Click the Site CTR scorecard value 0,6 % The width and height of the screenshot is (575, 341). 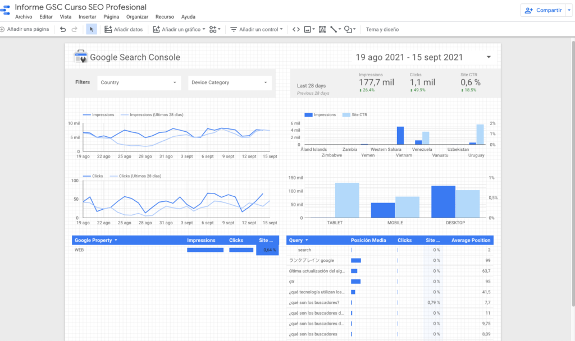pyautogui.click(x=471, y=82)
